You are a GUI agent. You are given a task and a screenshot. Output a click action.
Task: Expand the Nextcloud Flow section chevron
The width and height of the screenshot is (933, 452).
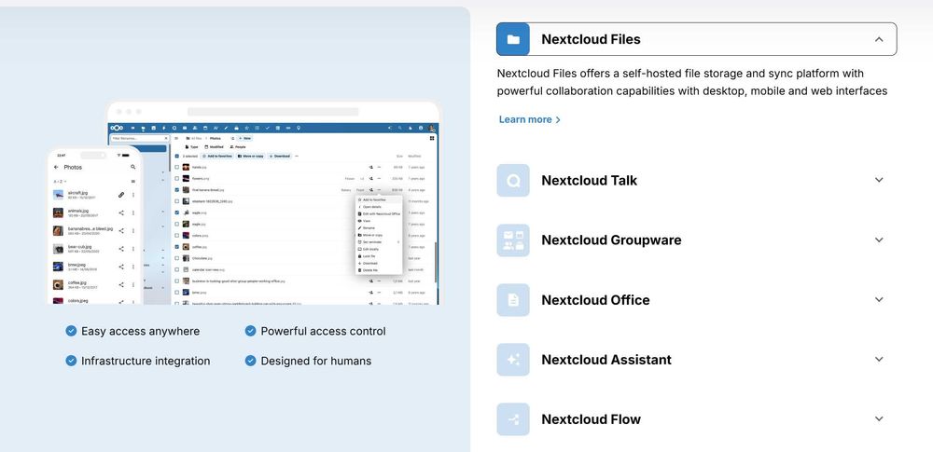click(x=879, y=419)
